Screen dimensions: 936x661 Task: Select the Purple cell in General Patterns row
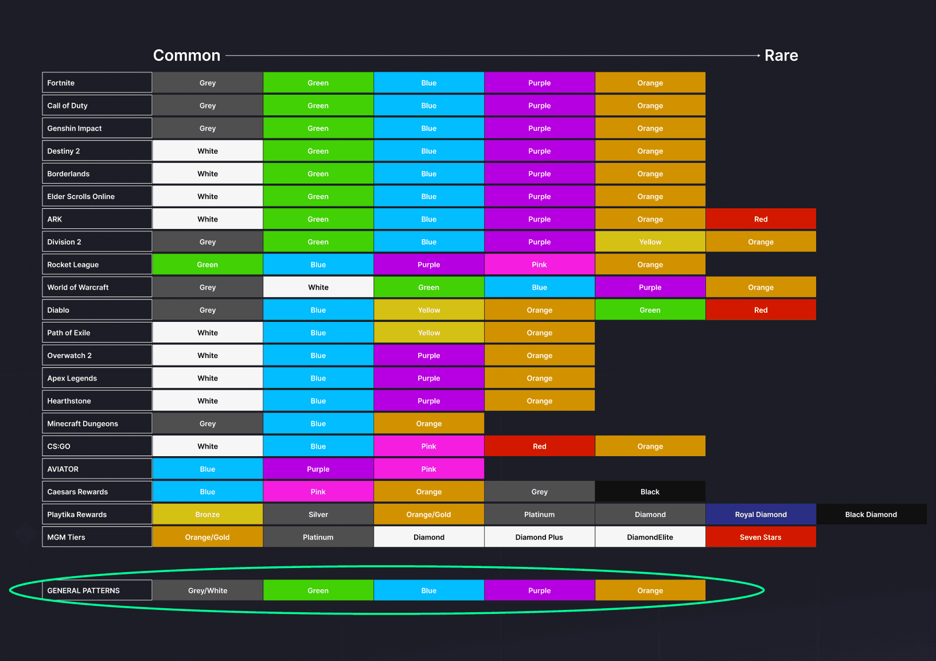point(539,590)
